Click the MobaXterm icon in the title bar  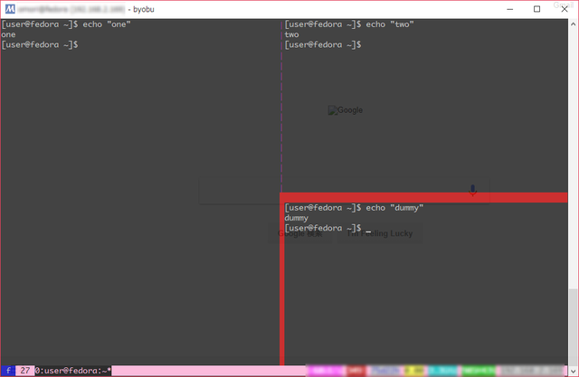coord(10,9)
